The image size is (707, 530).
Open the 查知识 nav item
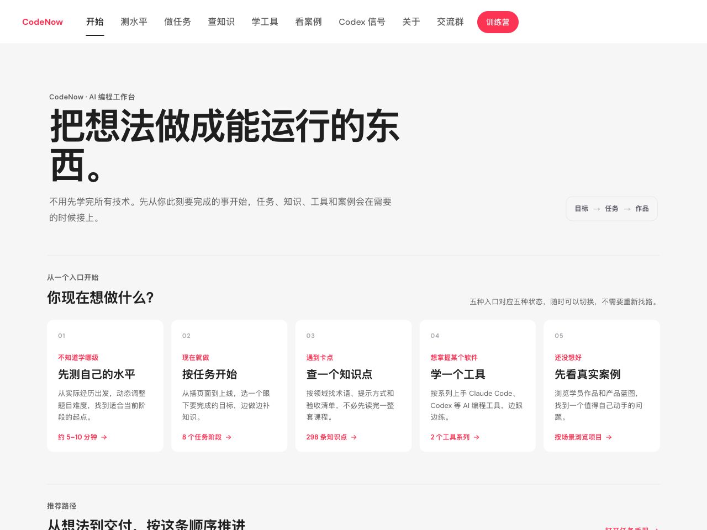coord(221,22)
